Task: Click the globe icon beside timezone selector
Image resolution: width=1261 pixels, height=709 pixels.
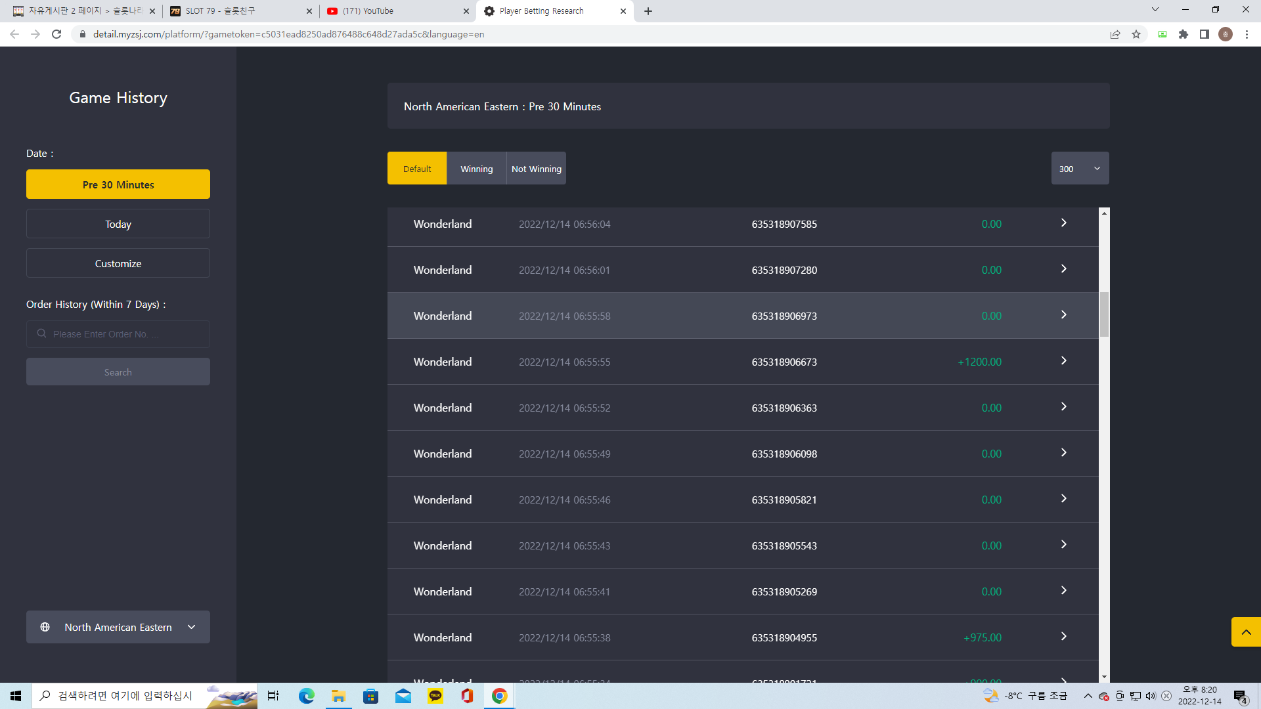Action: (45, 627)
